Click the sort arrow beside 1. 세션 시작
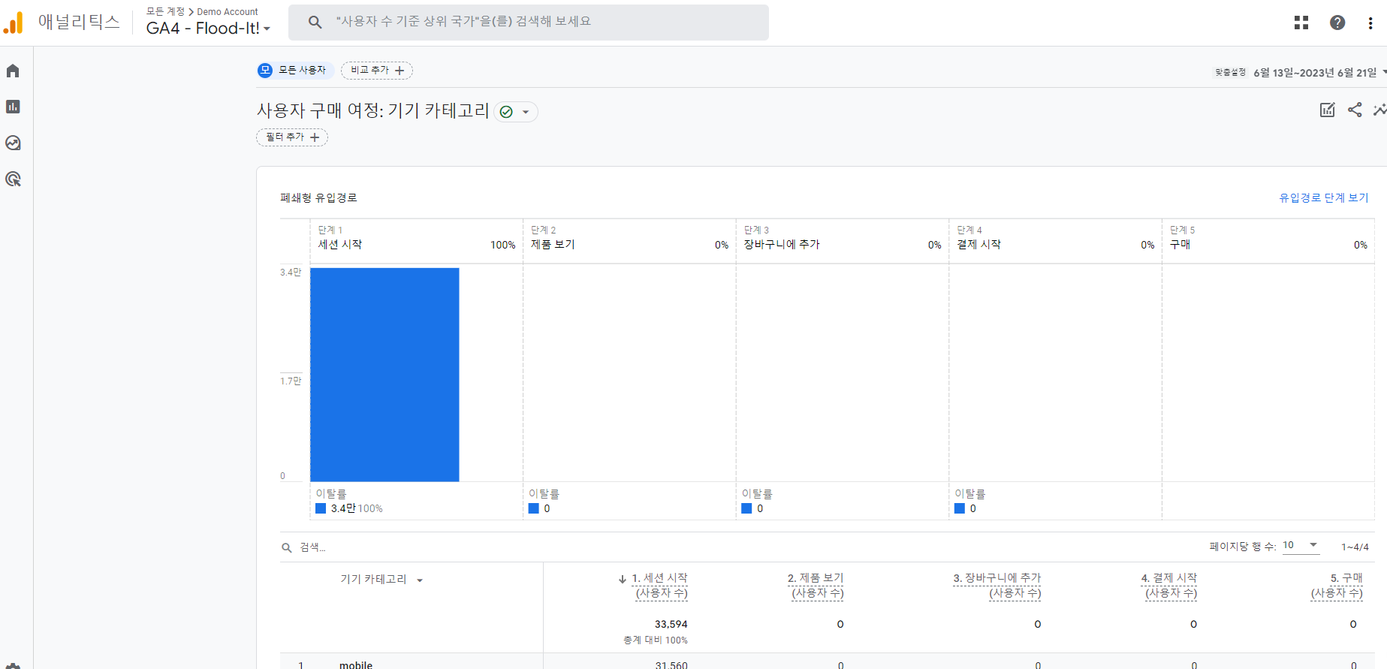Viewport: 1387px width, 669px height. 623,579
